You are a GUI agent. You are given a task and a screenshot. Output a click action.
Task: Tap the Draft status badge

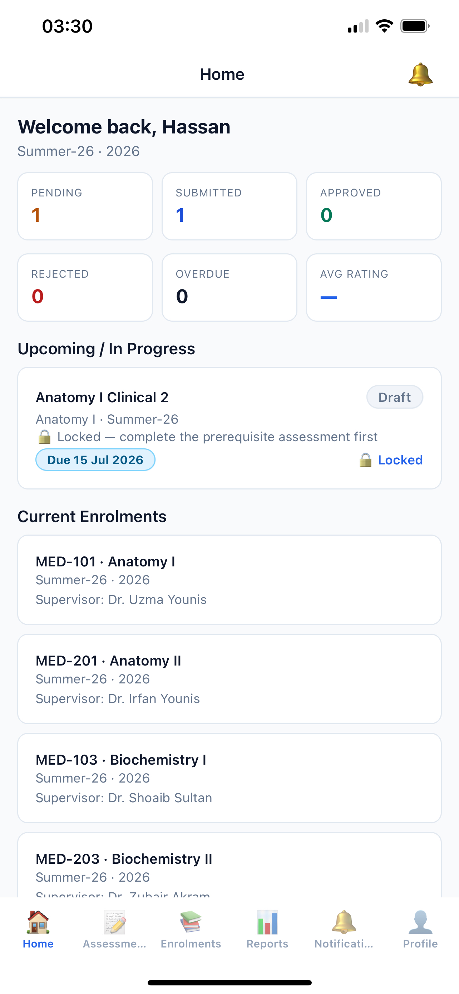pyautogui.click(x=395, y=397)
